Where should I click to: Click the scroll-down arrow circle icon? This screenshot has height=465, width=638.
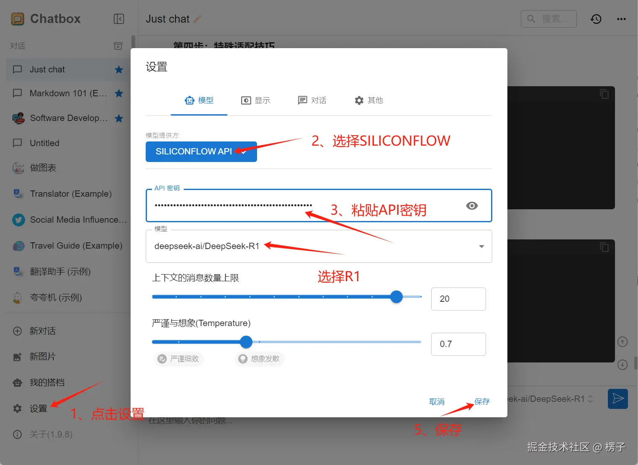[623, 365]
